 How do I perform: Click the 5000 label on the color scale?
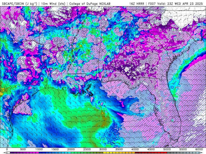click(167, 149)
